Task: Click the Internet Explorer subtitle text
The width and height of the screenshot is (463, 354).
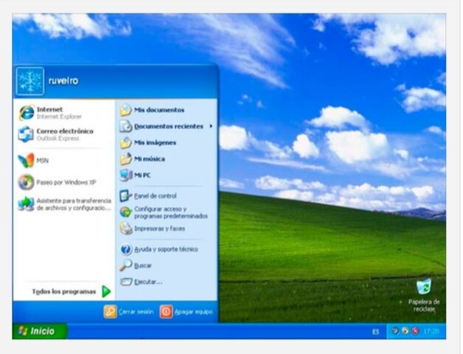Action: 59,117
